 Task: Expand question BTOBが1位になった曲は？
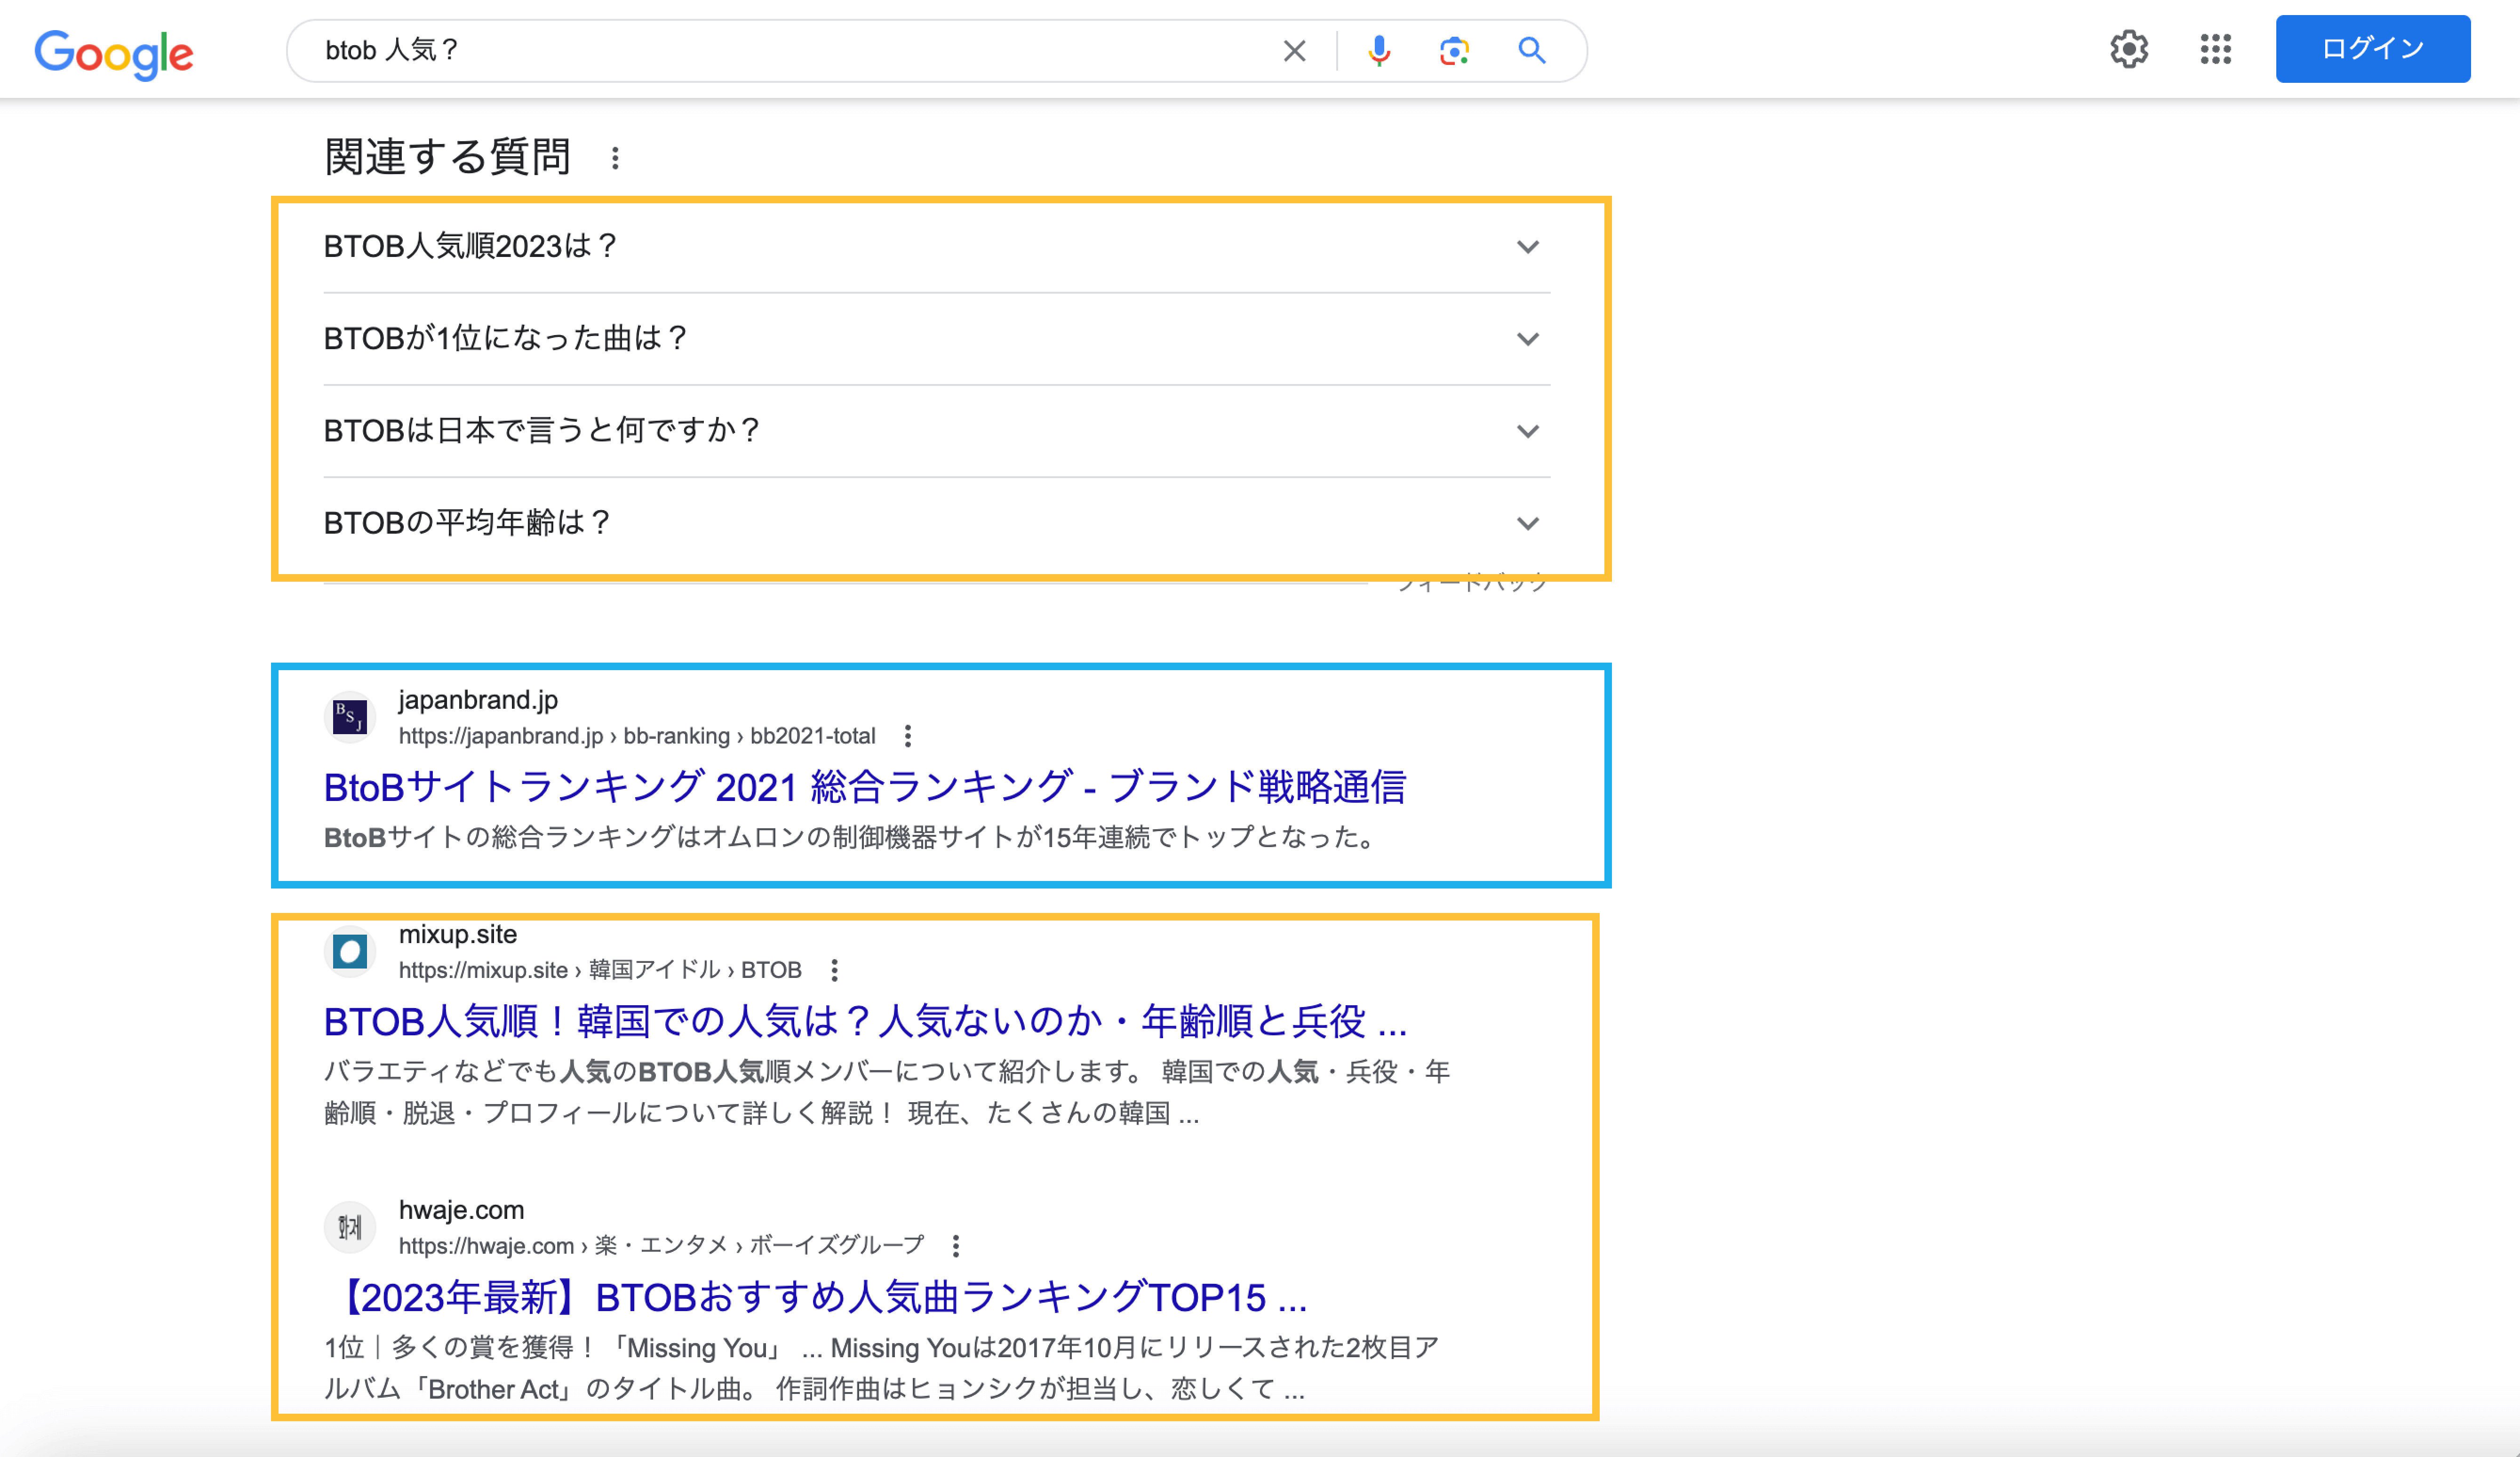tap(936, 338)
